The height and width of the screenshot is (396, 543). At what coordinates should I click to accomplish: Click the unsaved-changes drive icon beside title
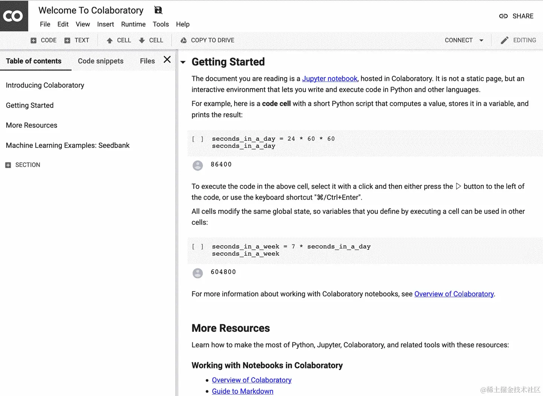tap(158, 10)
